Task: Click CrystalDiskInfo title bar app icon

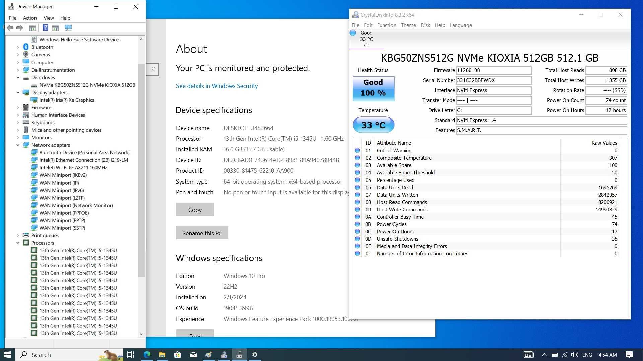Action: coord(355,15)
